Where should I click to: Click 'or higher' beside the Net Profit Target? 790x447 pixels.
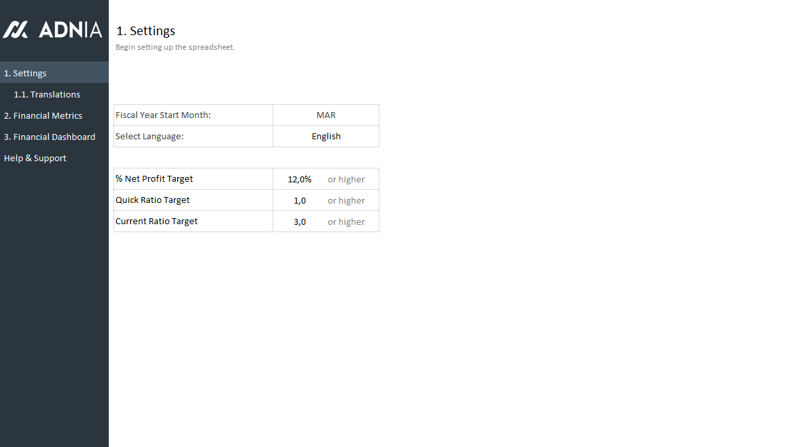[x=346, y=179]
